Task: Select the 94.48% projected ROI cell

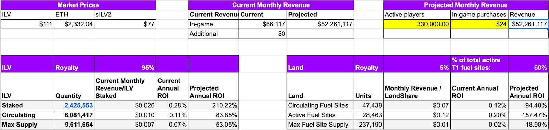Action: click(528, 105)
